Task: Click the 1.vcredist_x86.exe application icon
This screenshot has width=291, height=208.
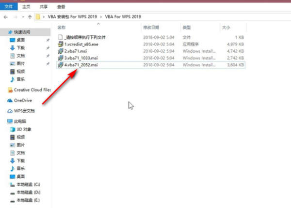Action: (x=61, y=44)
